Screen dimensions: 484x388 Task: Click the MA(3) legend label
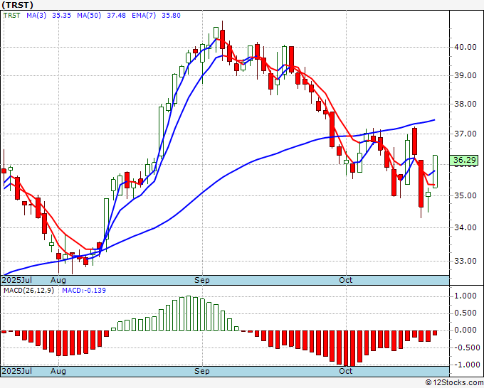36,16
